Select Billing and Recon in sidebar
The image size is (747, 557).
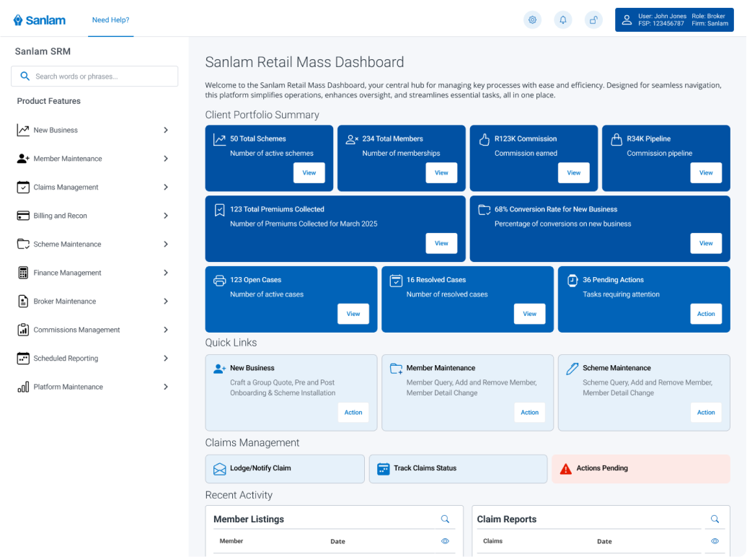point(61,216)
